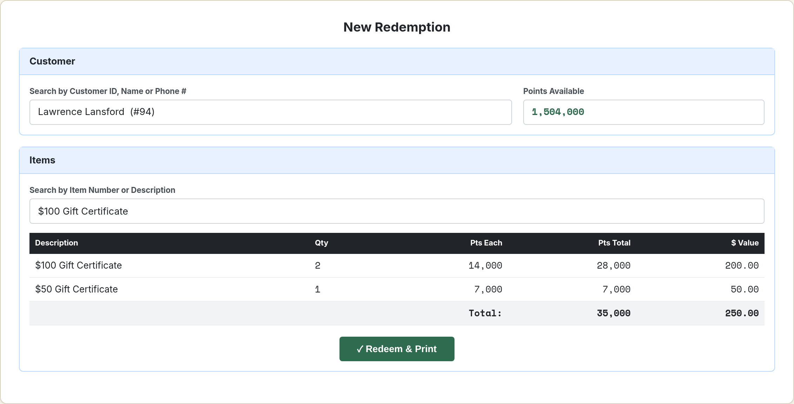Click the Qty column header
The height and width of the screenshot is (404, 794).
pos(321,243)
